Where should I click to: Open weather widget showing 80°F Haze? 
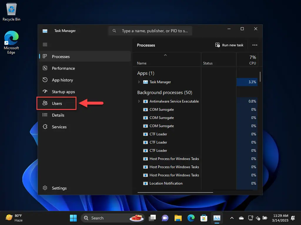point(14,218)
